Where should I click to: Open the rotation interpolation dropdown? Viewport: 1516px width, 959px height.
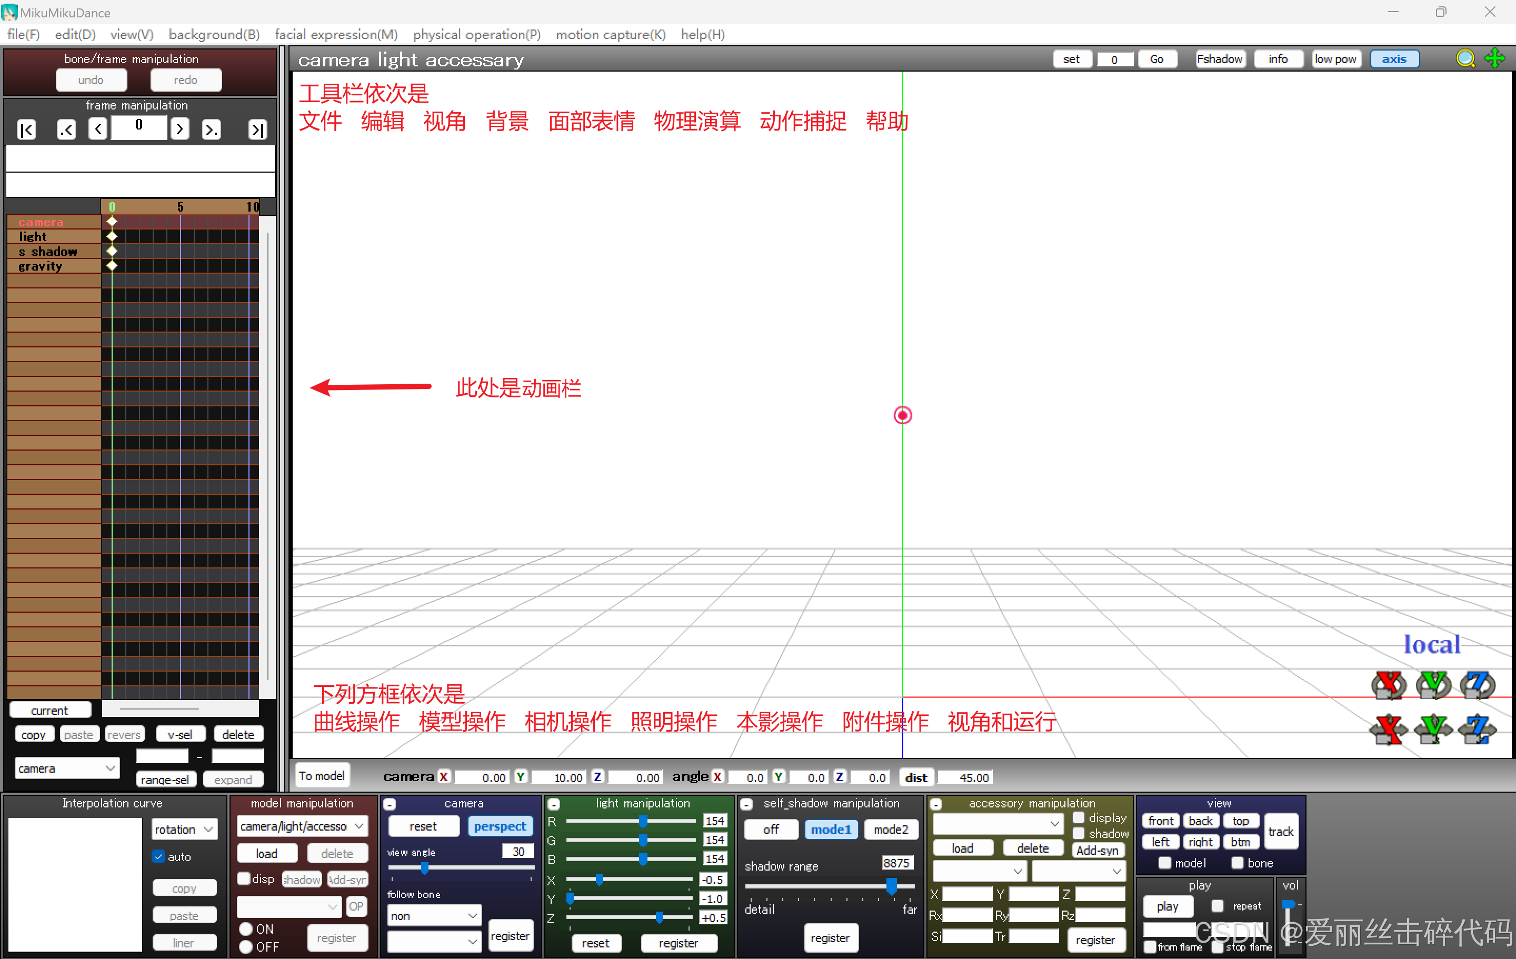(184, 830)
